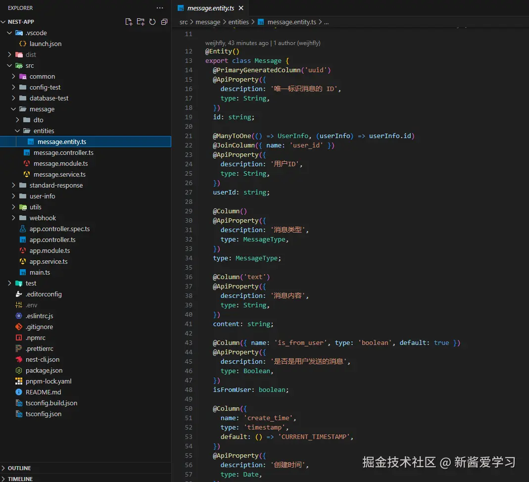Click message in the breadcrumb path
This screenshot has height=482, width=529.
pos(208,22)
